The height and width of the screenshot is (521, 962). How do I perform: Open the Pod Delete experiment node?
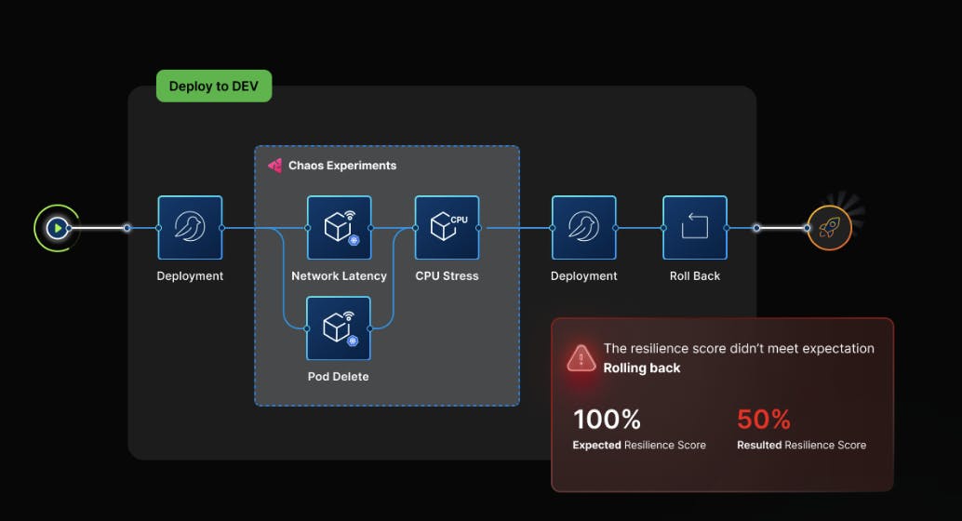click(339, 328)
